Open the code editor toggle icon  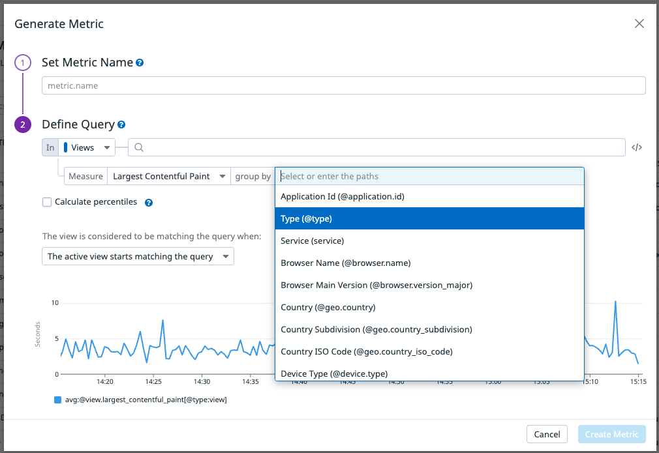[x=637, y=147]
